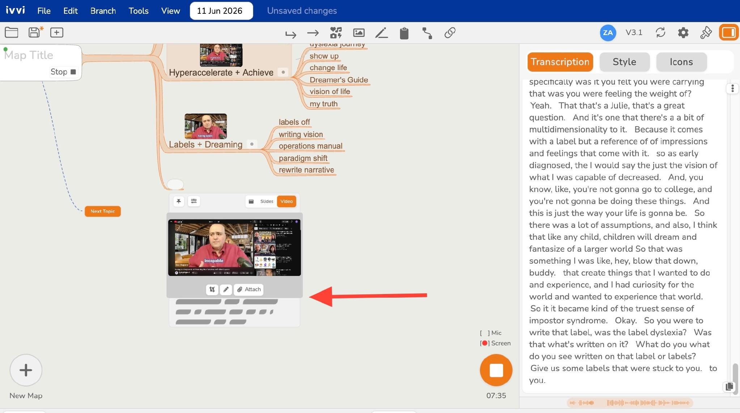This screenshot has width=740, height=413.
Task: Click the audio waveform progress bar
Action: (x=629, y=403)
